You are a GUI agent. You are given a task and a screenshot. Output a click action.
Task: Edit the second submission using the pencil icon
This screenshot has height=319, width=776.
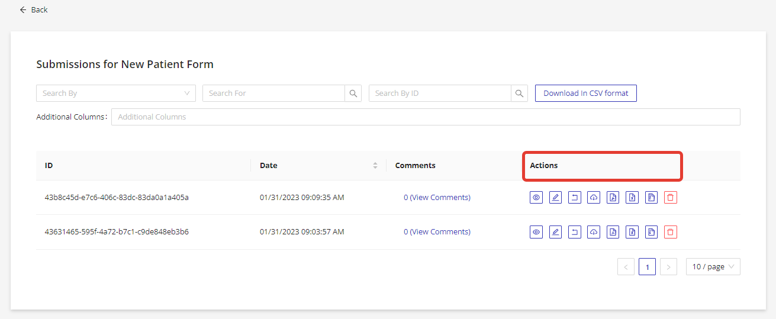coord(555,232)
